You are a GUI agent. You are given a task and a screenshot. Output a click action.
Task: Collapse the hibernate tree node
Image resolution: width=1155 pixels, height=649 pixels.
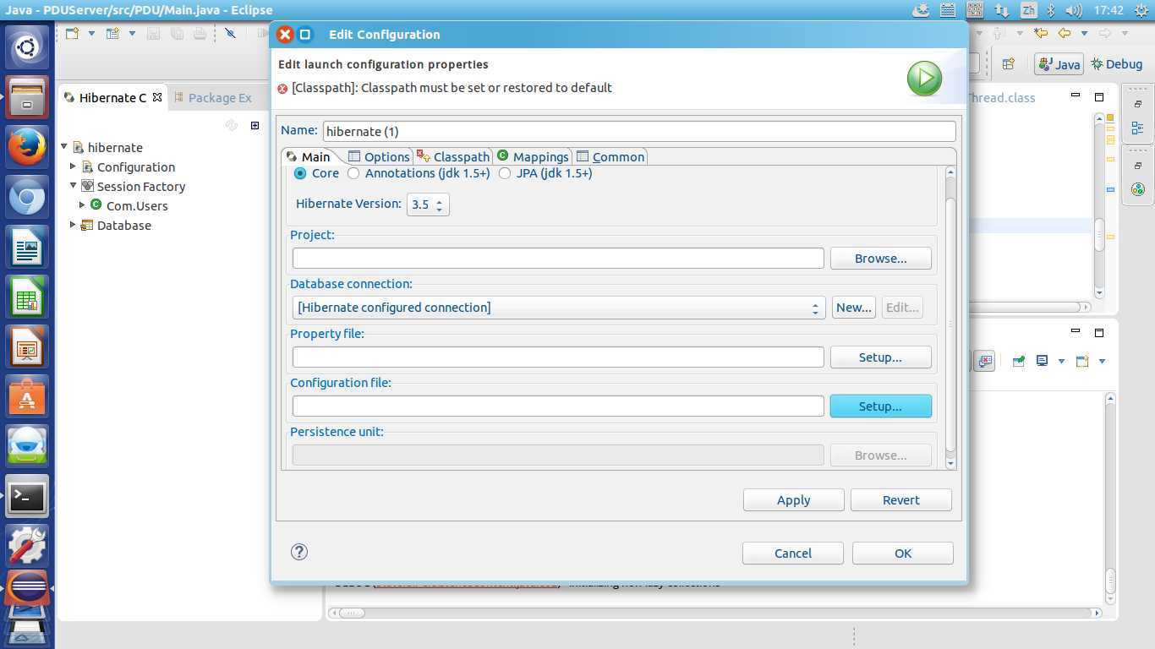(63, 147)
